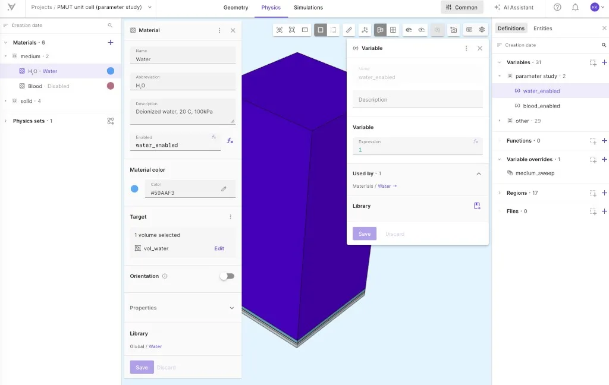Click the fit-to-view cube icon in viewport toolbar

click(x=280, y=30)
